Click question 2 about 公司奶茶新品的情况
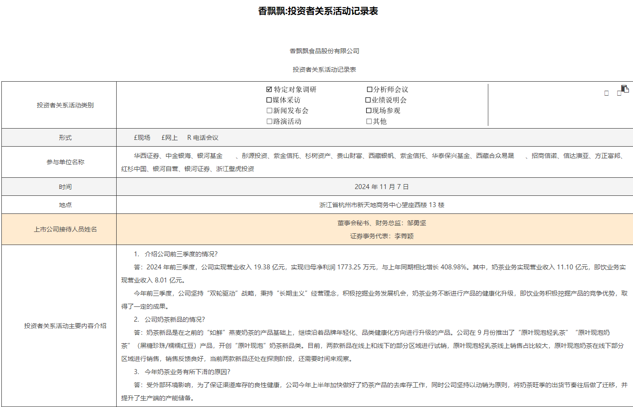This screenshot has height=407, width=633. coord(170,319)
